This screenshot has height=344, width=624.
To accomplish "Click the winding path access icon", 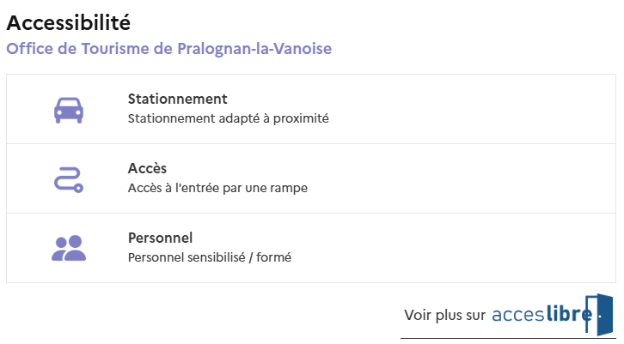I will point(68,178).
